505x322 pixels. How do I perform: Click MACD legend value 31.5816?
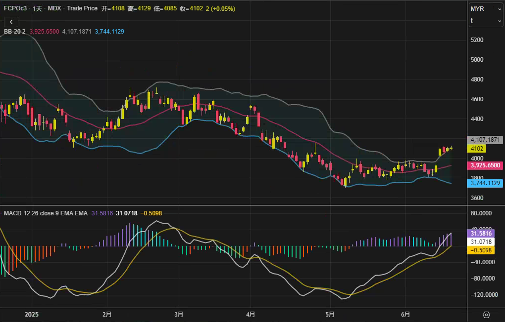click(102, 213)
